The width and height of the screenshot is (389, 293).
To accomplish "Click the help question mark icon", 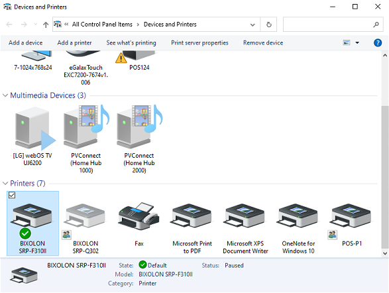I will click(x=377, y=42).
